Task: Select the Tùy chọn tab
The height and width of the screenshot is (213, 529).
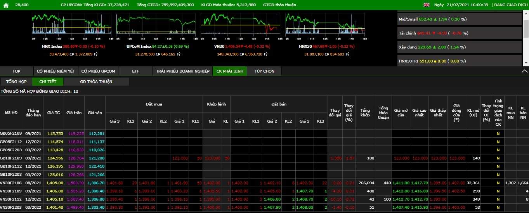Action: 264,71
